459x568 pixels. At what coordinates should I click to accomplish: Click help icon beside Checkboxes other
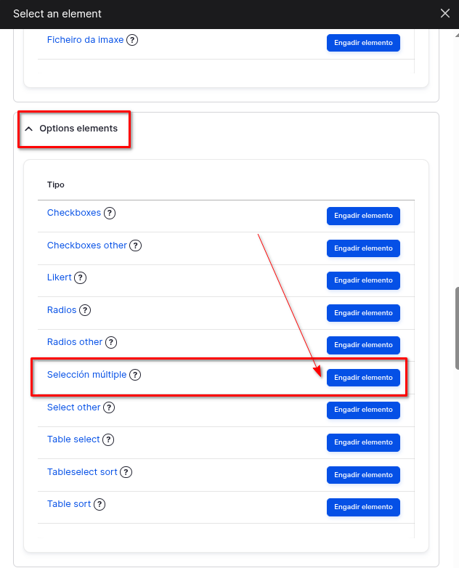click(x=135, y=246)
